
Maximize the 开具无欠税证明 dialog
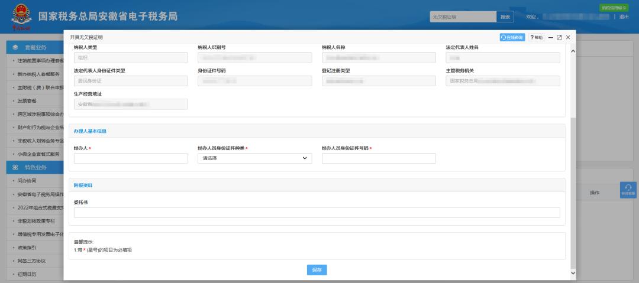pyautogui.click(x=559, y=37)
